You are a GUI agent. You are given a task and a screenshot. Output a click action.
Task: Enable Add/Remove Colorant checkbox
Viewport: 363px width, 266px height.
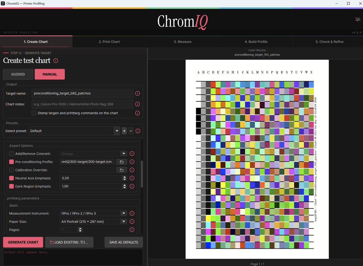point(11,153)
